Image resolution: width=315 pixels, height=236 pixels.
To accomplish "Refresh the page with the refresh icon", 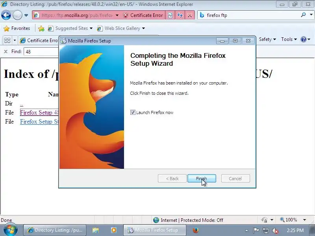I will [180, 15].
